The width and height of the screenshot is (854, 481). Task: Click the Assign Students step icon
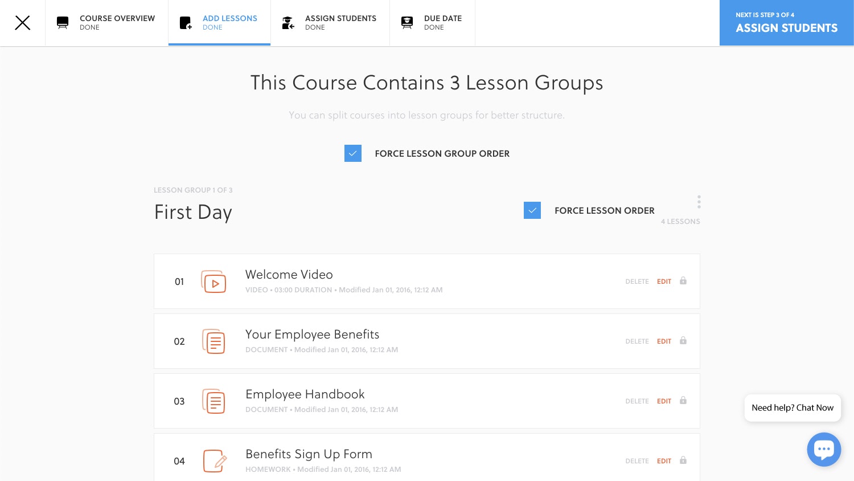[288, 23]
